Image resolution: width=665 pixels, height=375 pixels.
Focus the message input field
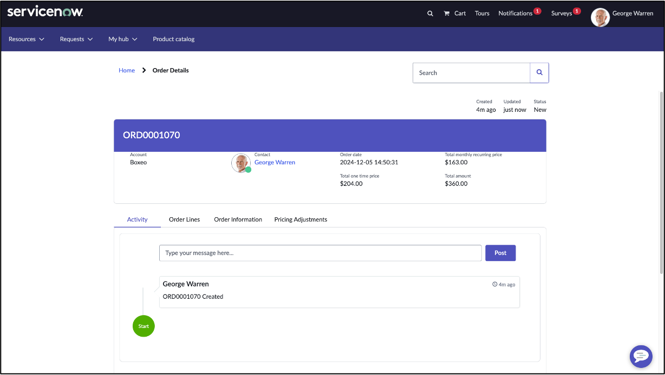point(320,253)
